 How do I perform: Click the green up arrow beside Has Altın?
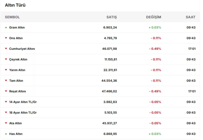pos(6,134)
